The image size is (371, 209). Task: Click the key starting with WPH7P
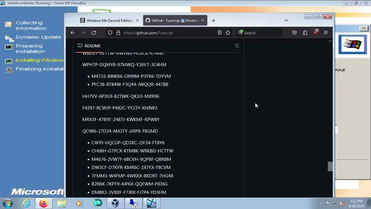coord(124,64)
